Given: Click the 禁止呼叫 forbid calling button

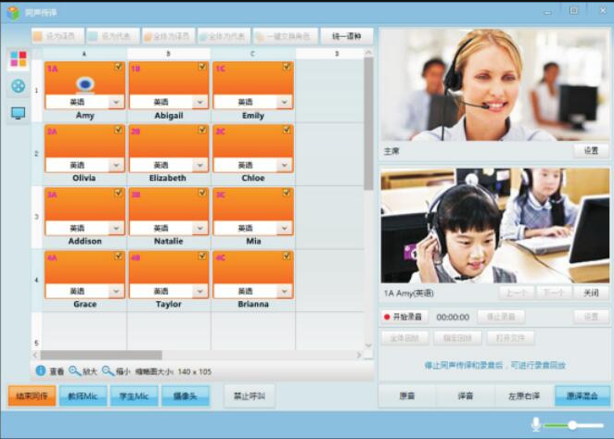Looking at the screenshot, I should tap(249, 396).
